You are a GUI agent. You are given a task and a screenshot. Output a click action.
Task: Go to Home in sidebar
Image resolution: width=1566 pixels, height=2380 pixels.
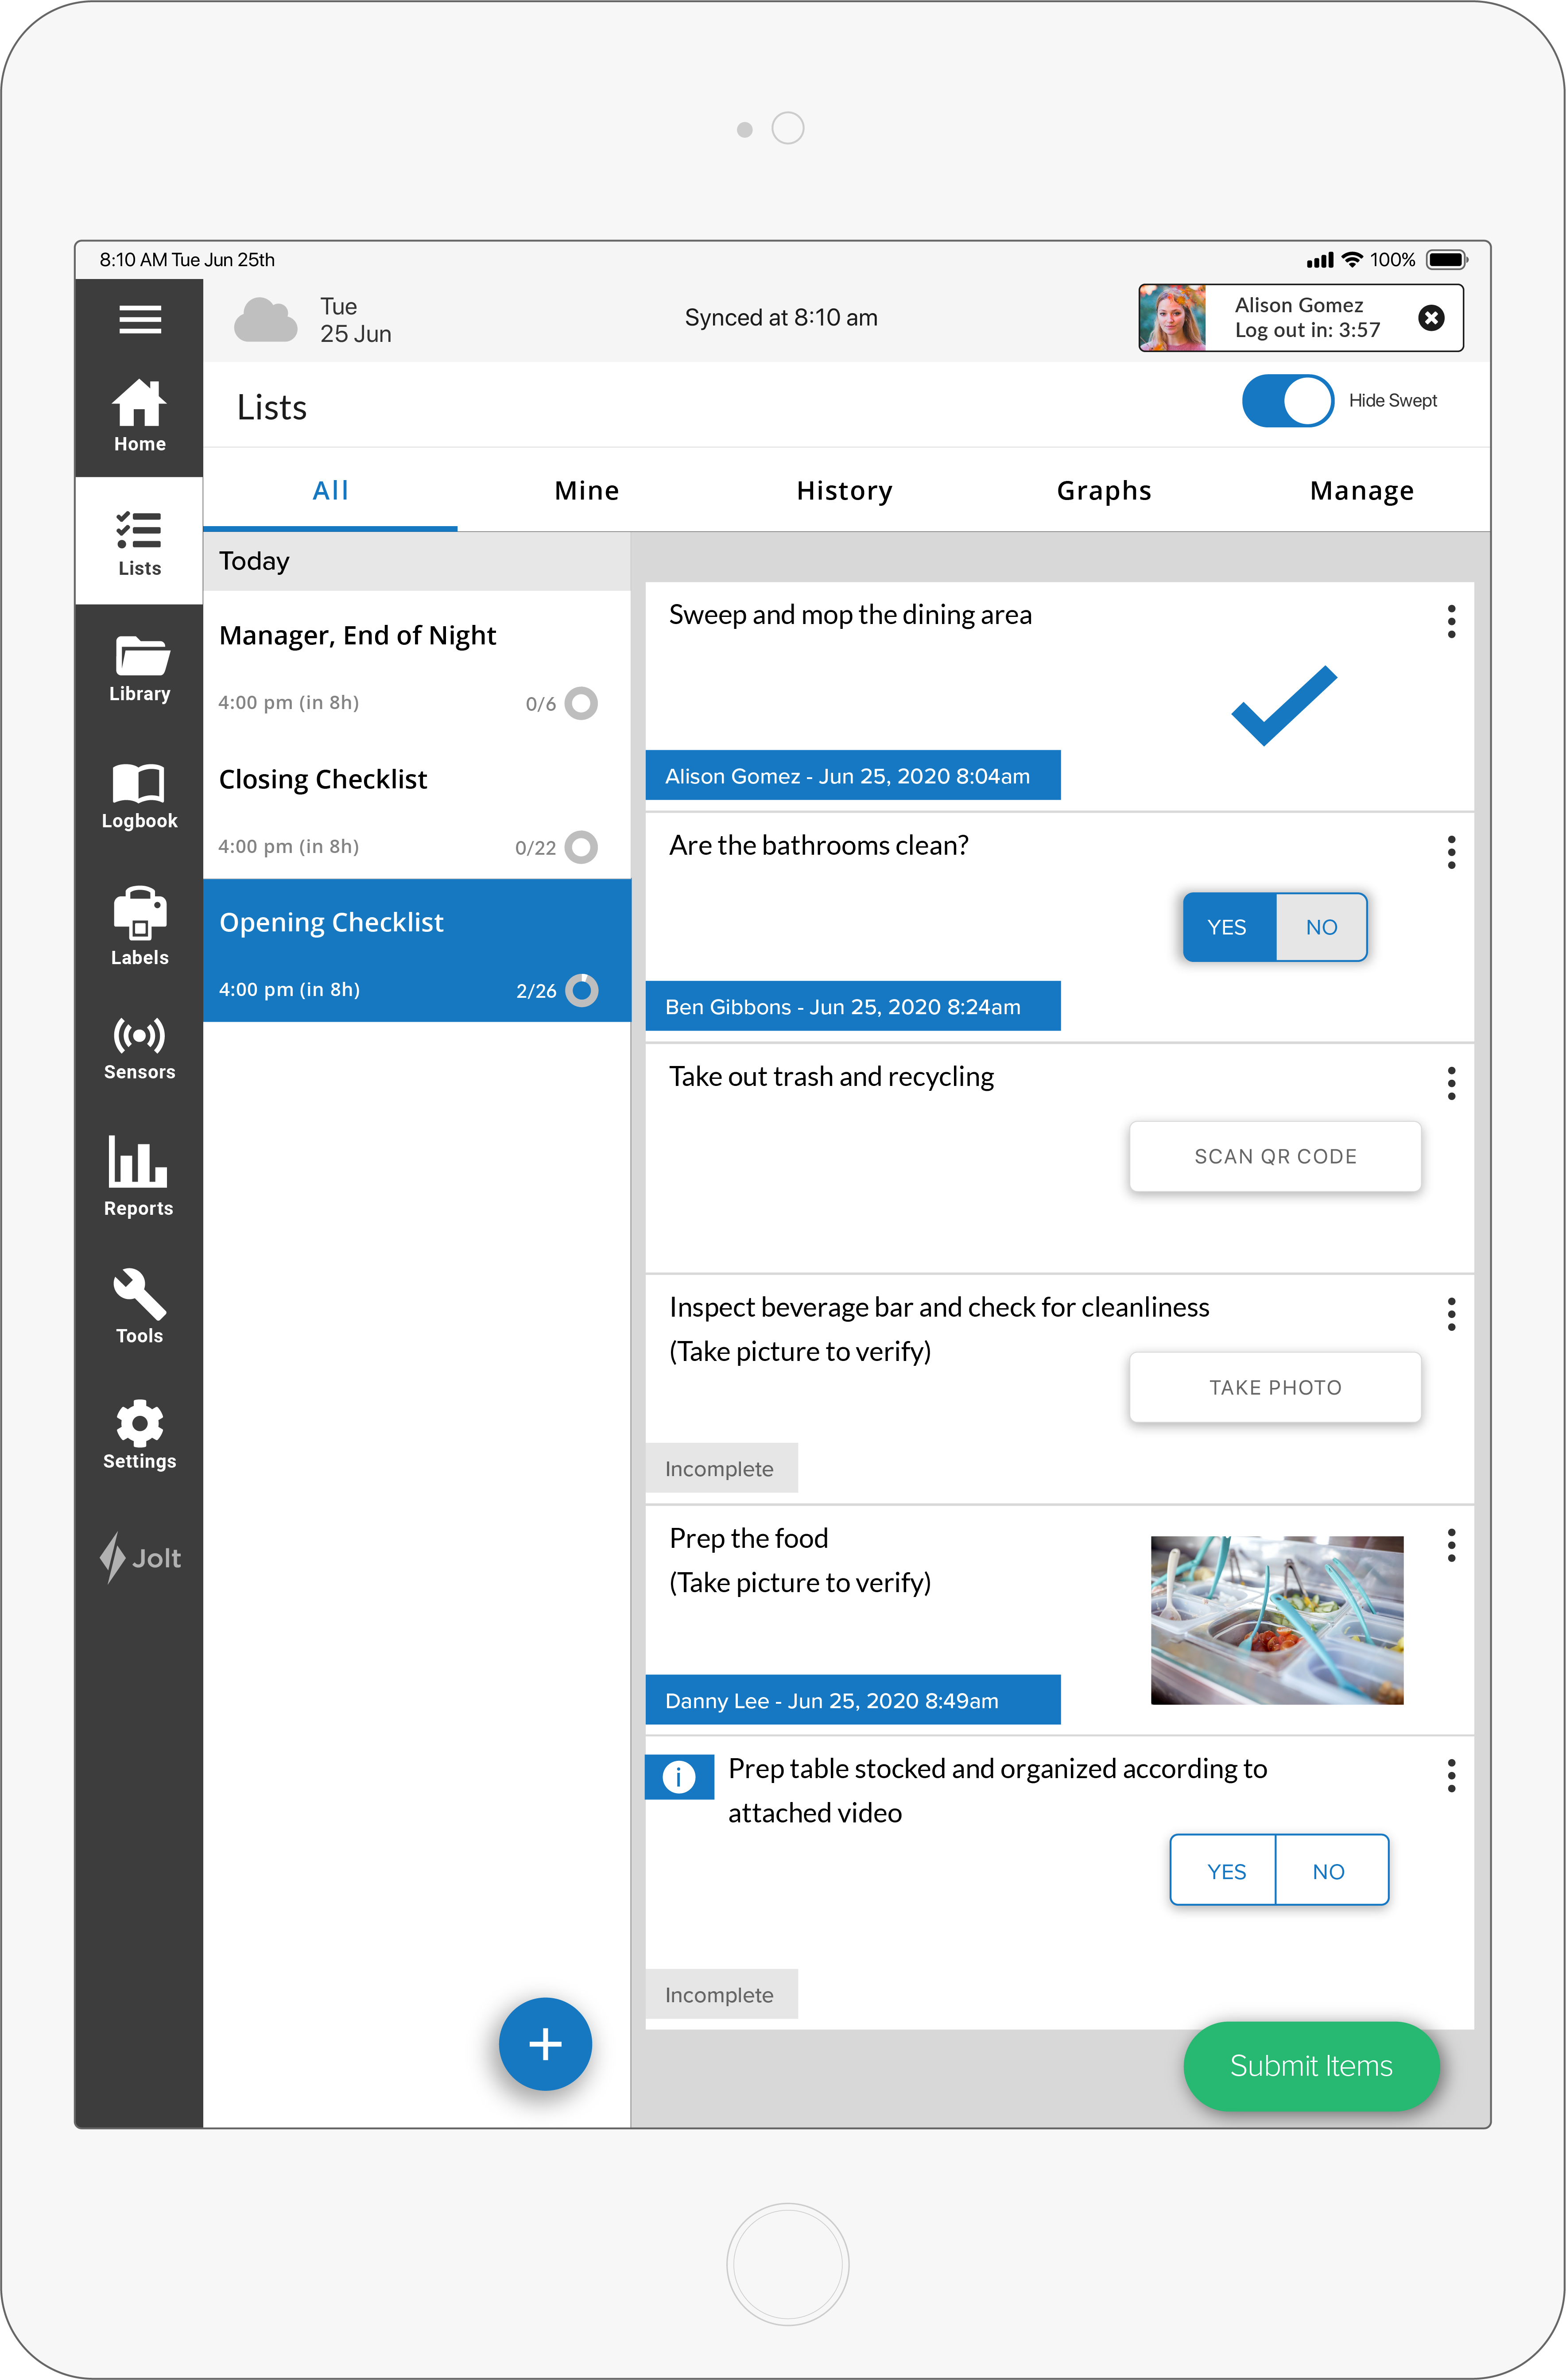[x=139, y=416]
